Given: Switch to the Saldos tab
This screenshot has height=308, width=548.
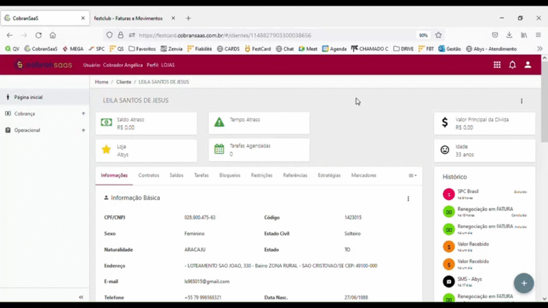Looking at the screenshot, I should tap(176, 175).
